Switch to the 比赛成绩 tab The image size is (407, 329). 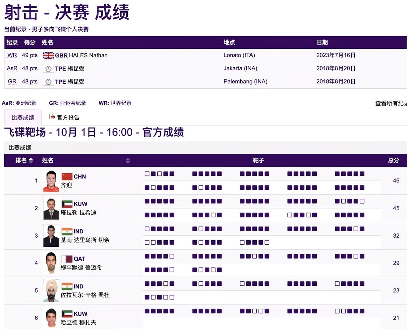click(x=22, y=117)
